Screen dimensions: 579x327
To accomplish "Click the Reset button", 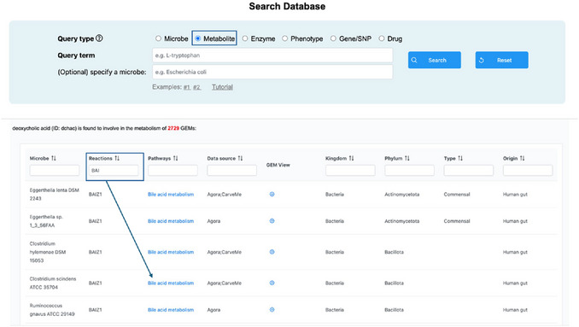I will [501, 60].
